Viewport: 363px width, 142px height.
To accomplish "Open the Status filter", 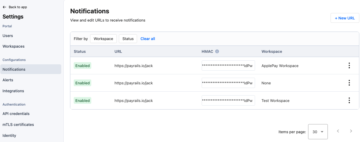I will point(128,39).
